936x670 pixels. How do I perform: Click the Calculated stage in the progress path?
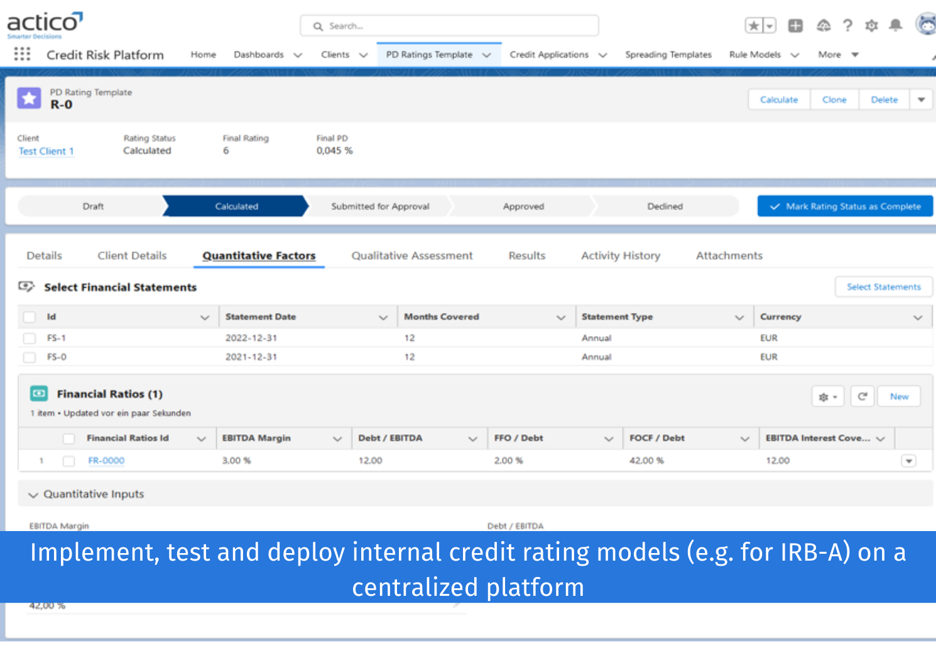click(237, 206)
